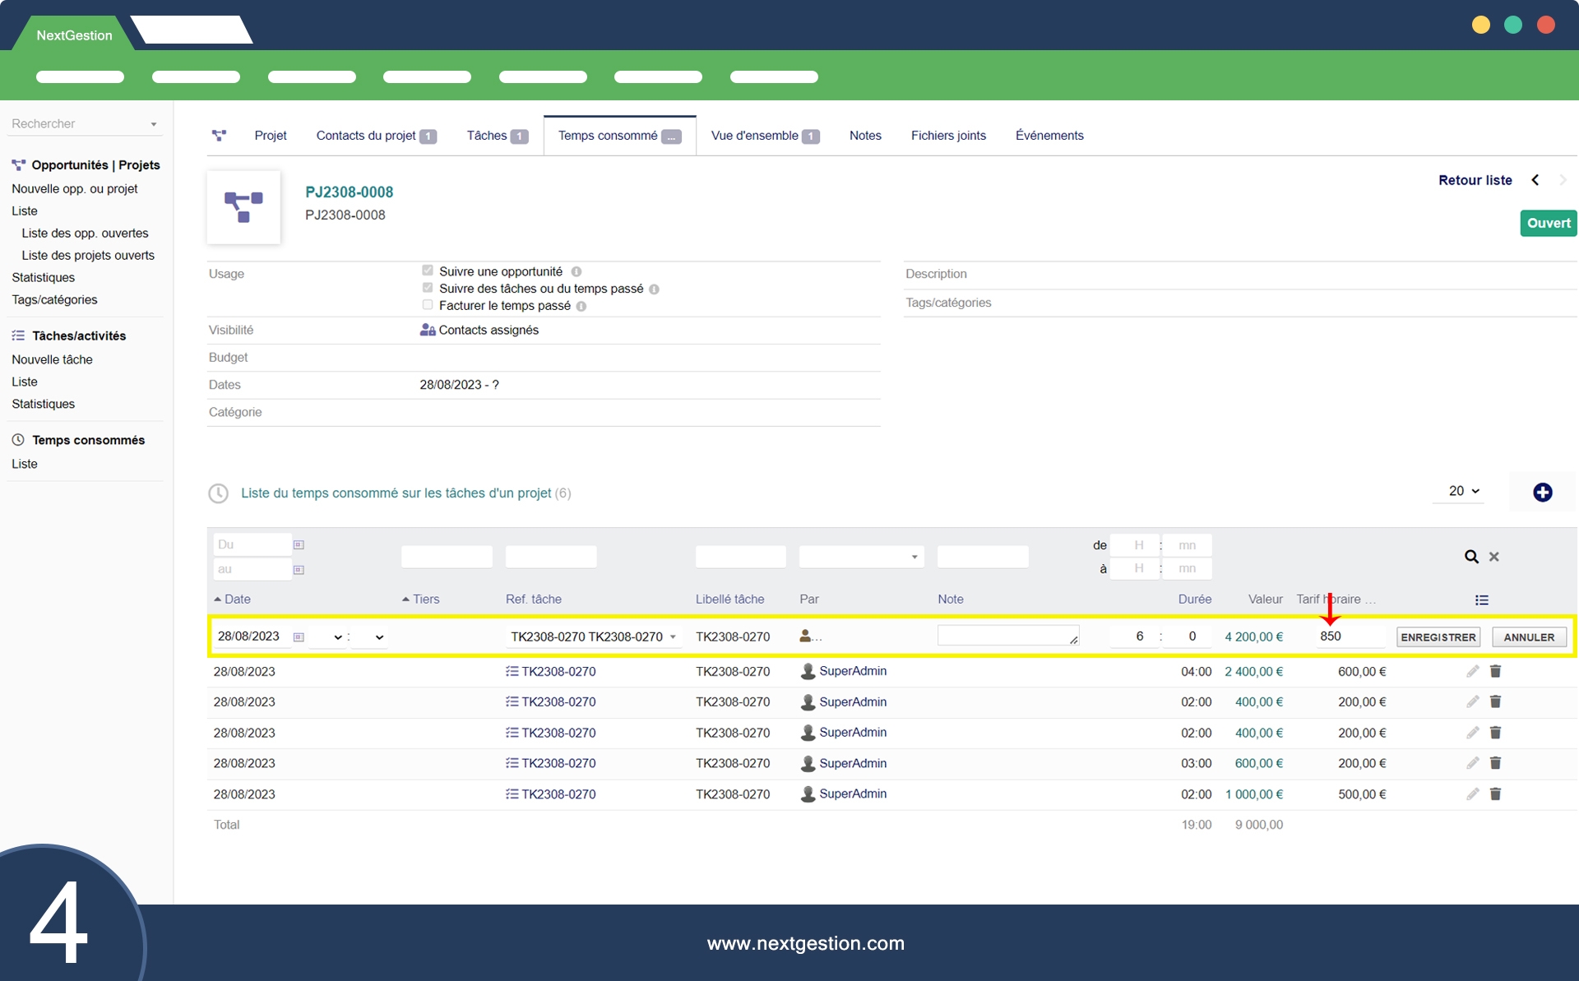This screenshot has height=981, width=1579.
Task: Click the search magnifier icon in the filter row
Action: pos(1470,557)
